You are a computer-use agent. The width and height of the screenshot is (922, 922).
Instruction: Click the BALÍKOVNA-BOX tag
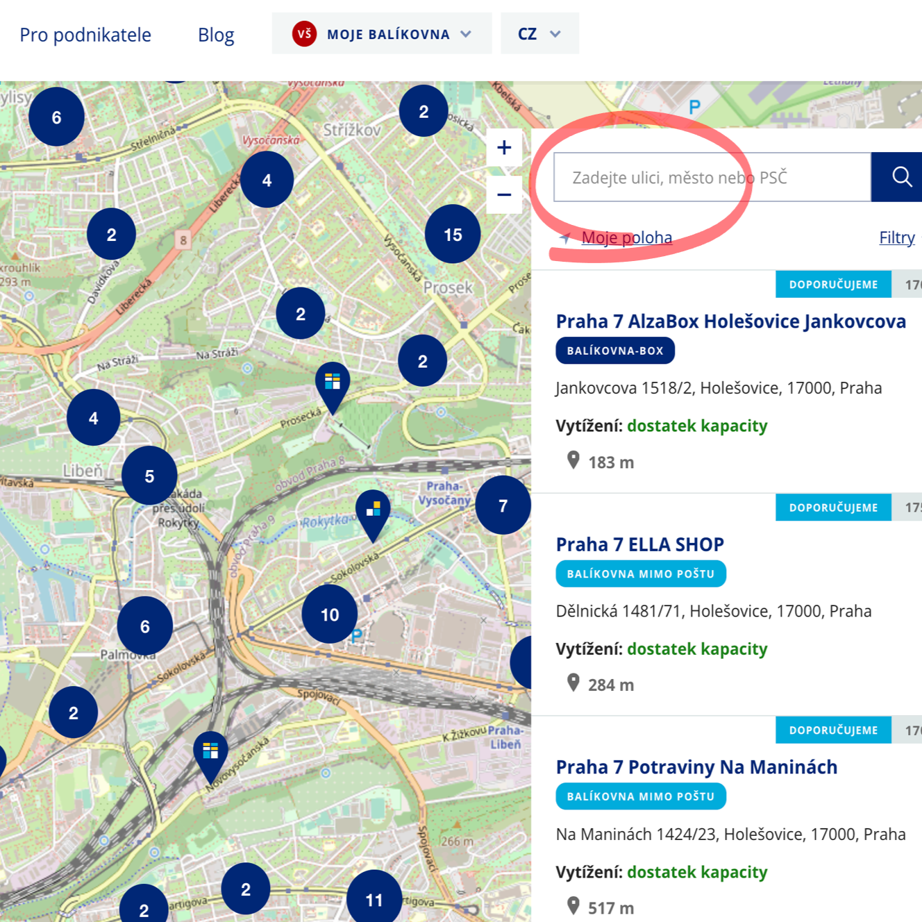pos(615,351)
